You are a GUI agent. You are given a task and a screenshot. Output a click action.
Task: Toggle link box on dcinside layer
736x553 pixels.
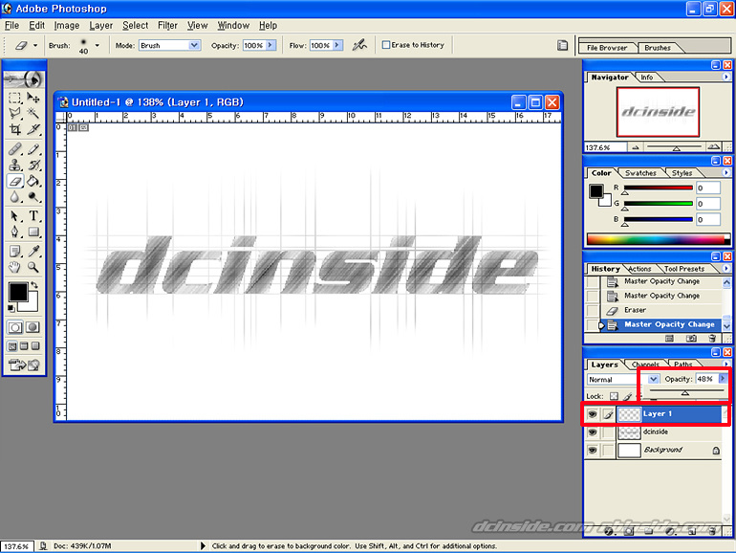(608, 431)
